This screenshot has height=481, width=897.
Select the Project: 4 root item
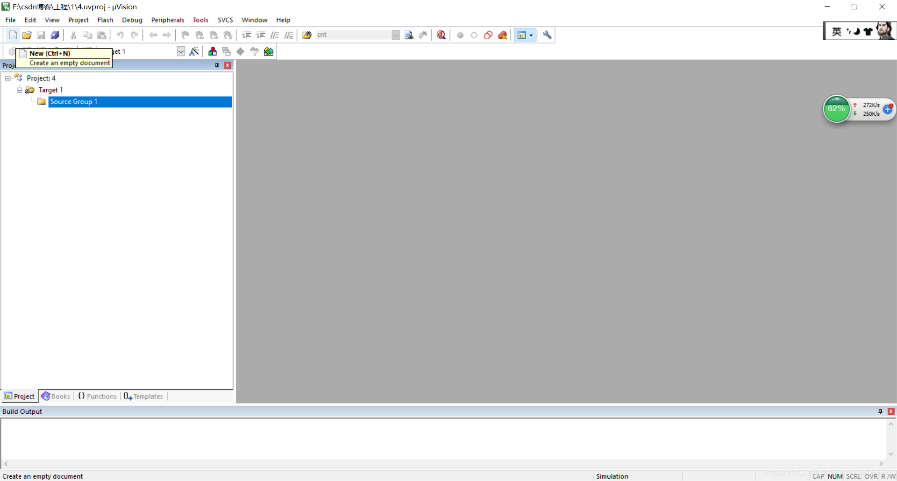click(x=41, y=78)
